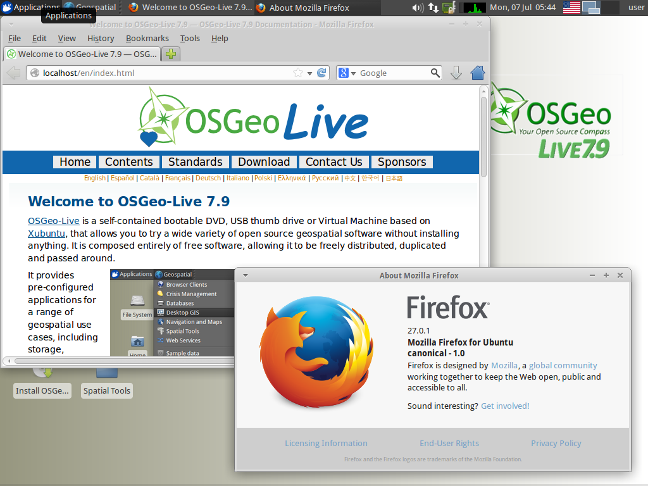Click the Download navigation button

264,162
